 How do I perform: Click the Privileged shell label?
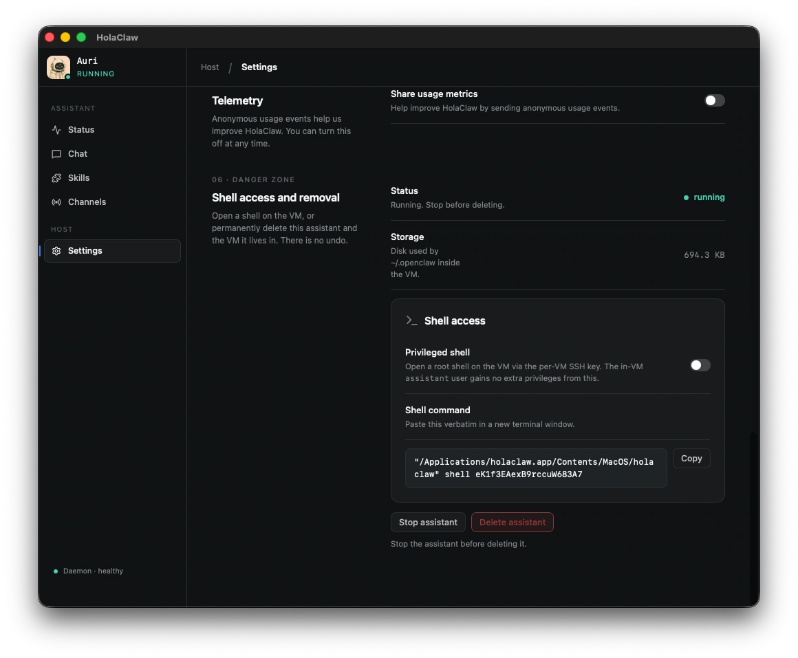437,353
